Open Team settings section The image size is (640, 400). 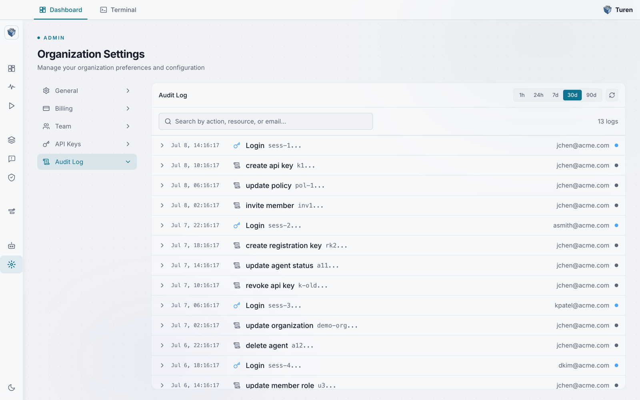click(x=87, y=126)
